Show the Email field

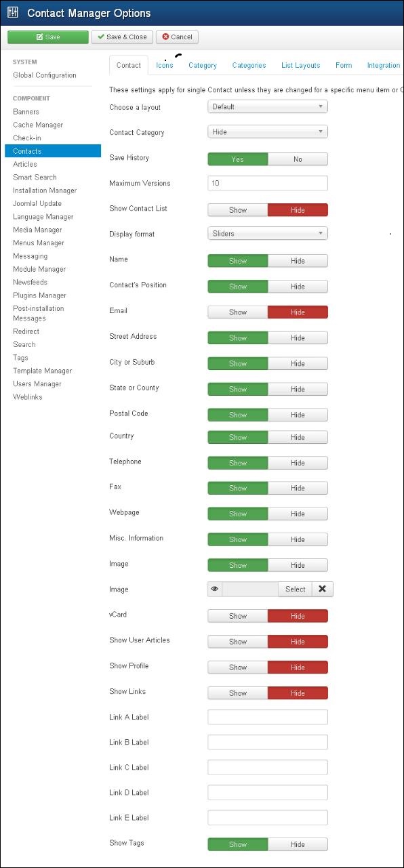click(x=237, y=312)
